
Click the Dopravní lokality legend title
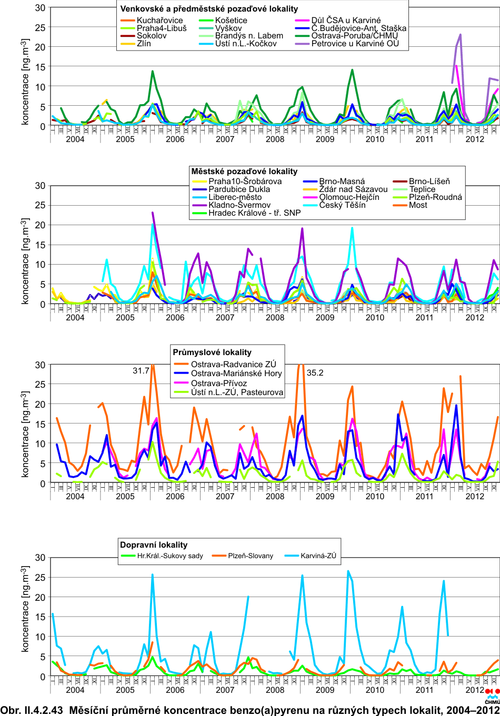(x=154, y=545)
